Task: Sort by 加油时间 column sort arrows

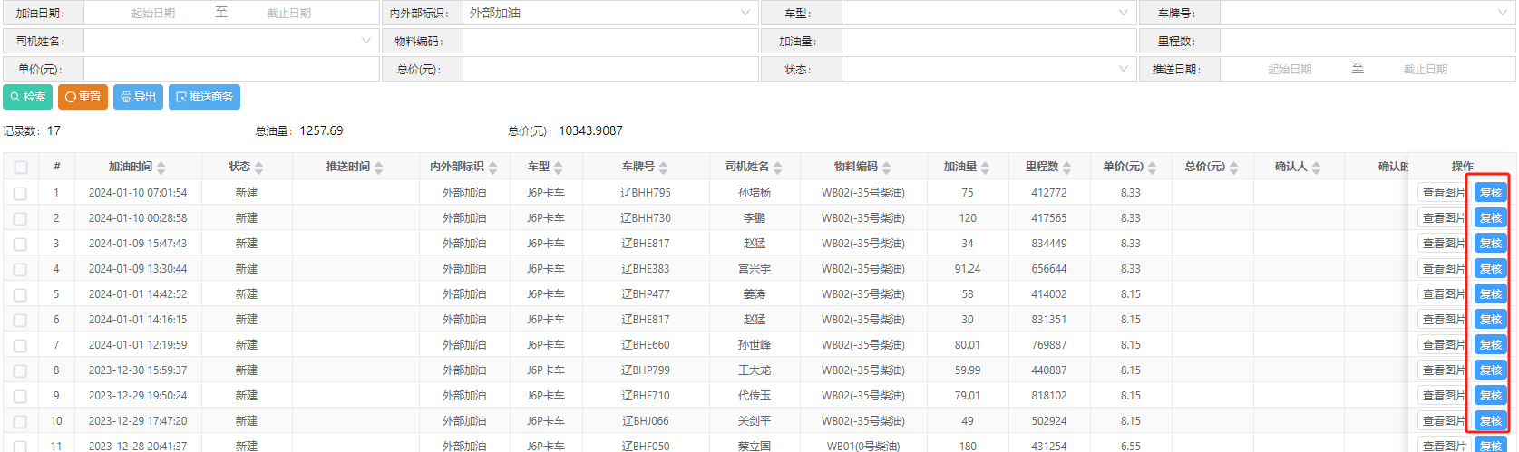Action: [x=161, y=168]
